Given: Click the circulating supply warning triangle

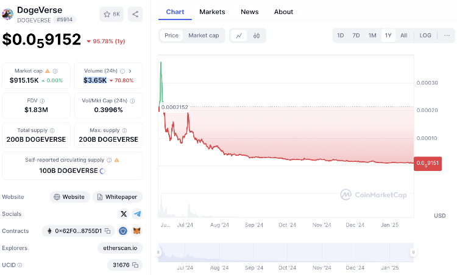Looking at the screenshot, I should click(x=117, y=160).
